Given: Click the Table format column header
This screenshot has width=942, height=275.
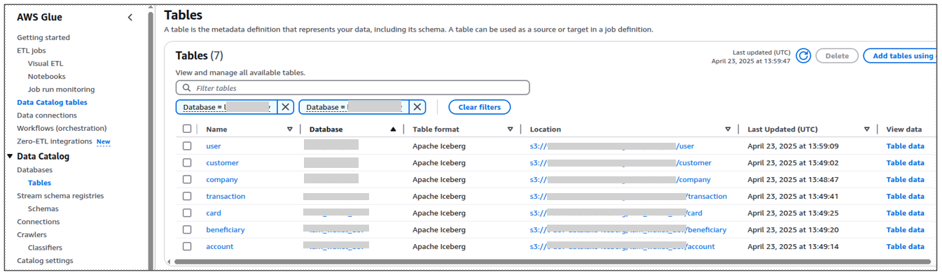Looking at the screenshot, I should (x=436, y=129).
